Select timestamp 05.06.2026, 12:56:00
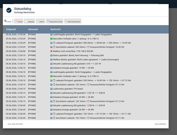The image size is (177, 135). tap(16, 51)
